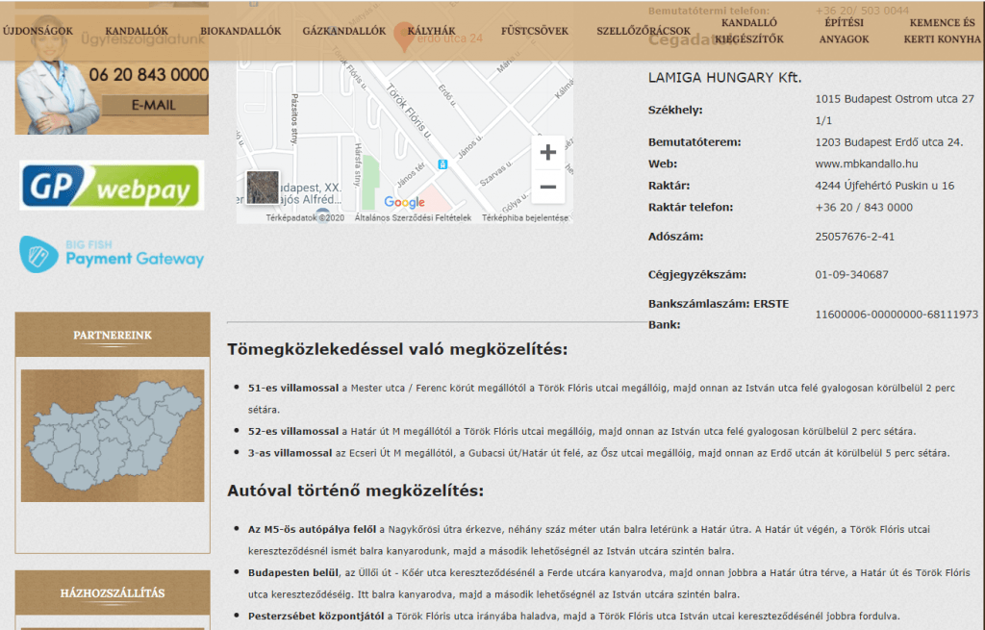985x630 pixels.
Task: Click the Bemutatóterem label
Action: tap(695, 142)
